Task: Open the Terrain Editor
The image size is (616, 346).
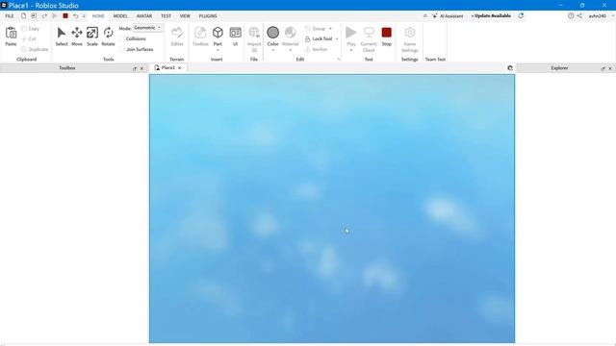Action: (x=177, y=33)
